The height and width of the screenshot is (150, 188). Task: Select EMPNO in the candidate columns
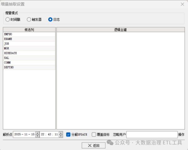click(x=29, y=34)
